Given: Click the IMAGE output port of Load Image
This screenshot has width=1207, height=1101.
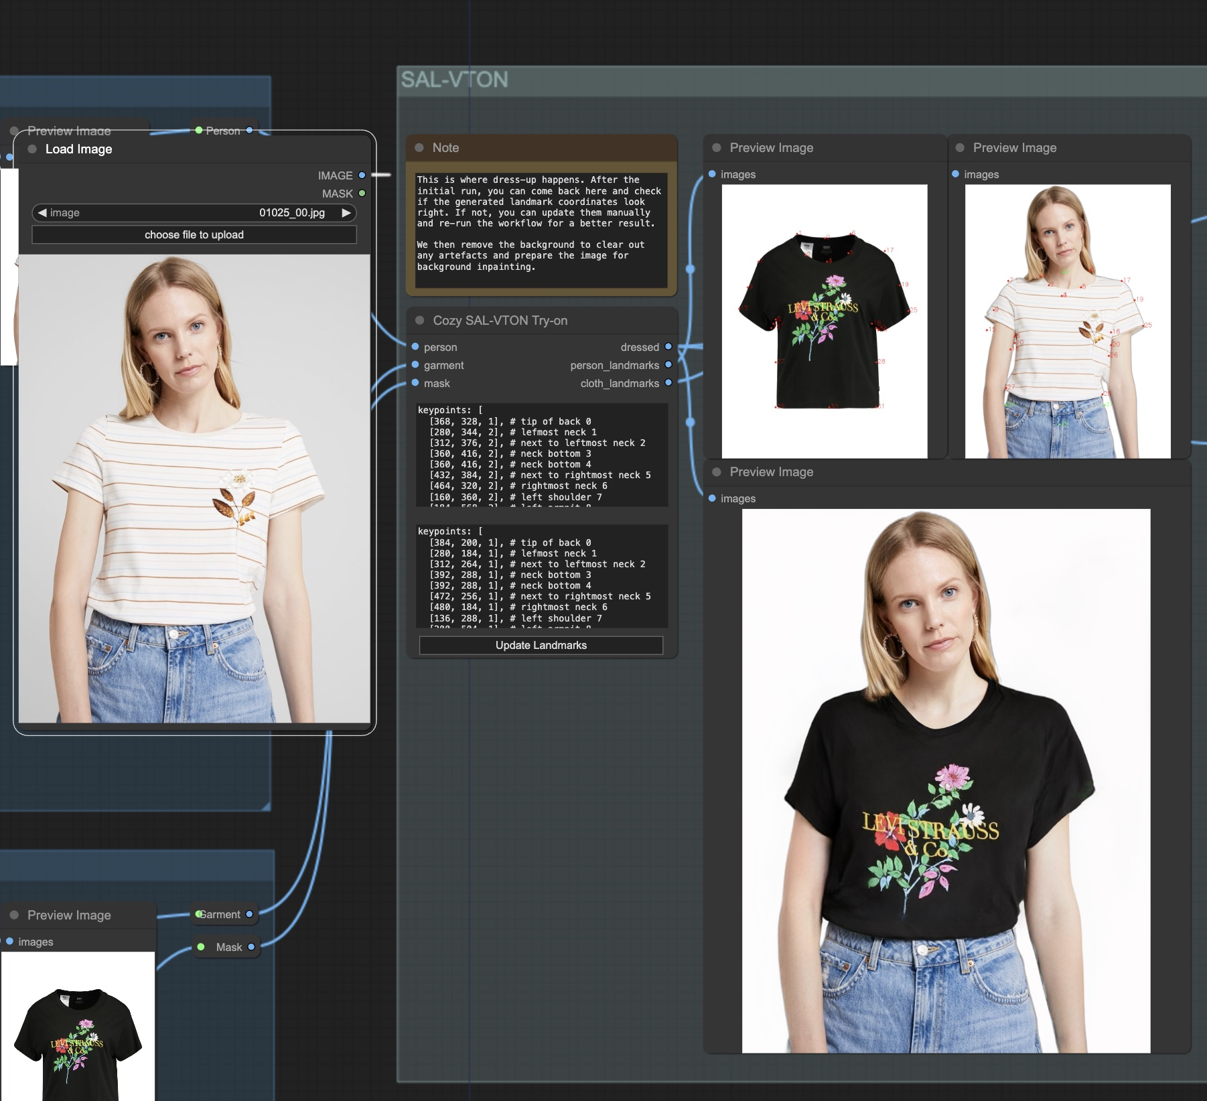Looking at the screenshot, I should click(362, 175).
